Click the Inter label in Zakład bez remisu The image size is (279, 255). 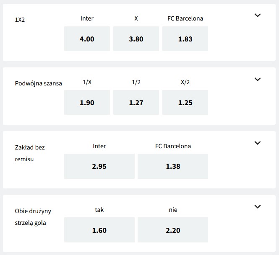tap(99, 146)
